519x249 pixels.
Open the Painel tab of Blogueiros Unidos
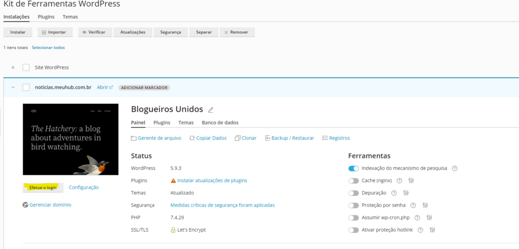click(138, 122)
